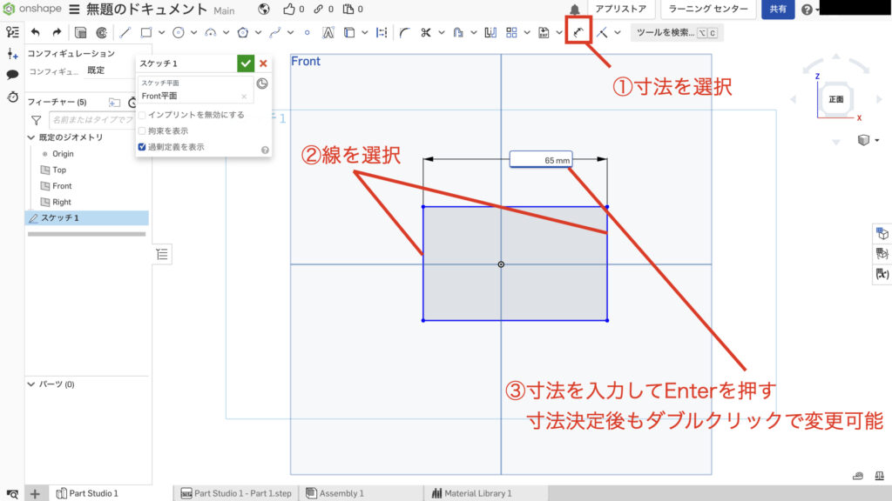Click the Sketch tool icon beside Redo

pos(80,32)
